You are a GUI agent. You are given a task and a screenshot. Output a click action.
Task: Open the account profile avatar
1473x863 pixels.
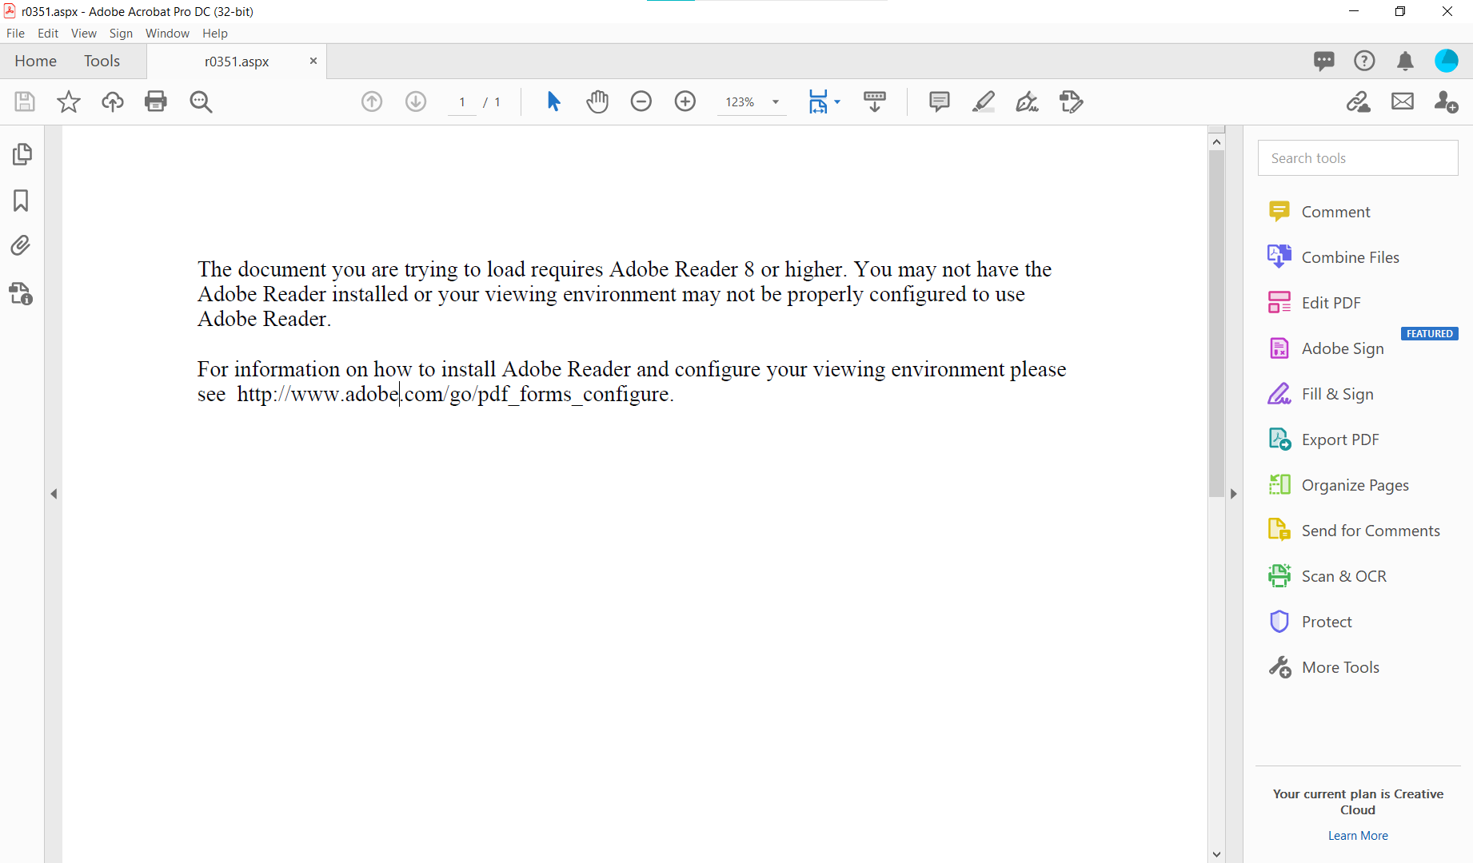1447,61
